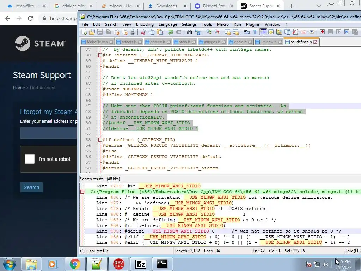
Task: Collapse the fold at line 53
Action: coord(100,140)
